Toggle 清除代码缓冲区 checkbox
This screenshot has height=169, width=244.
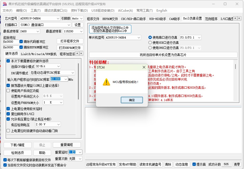21,42
